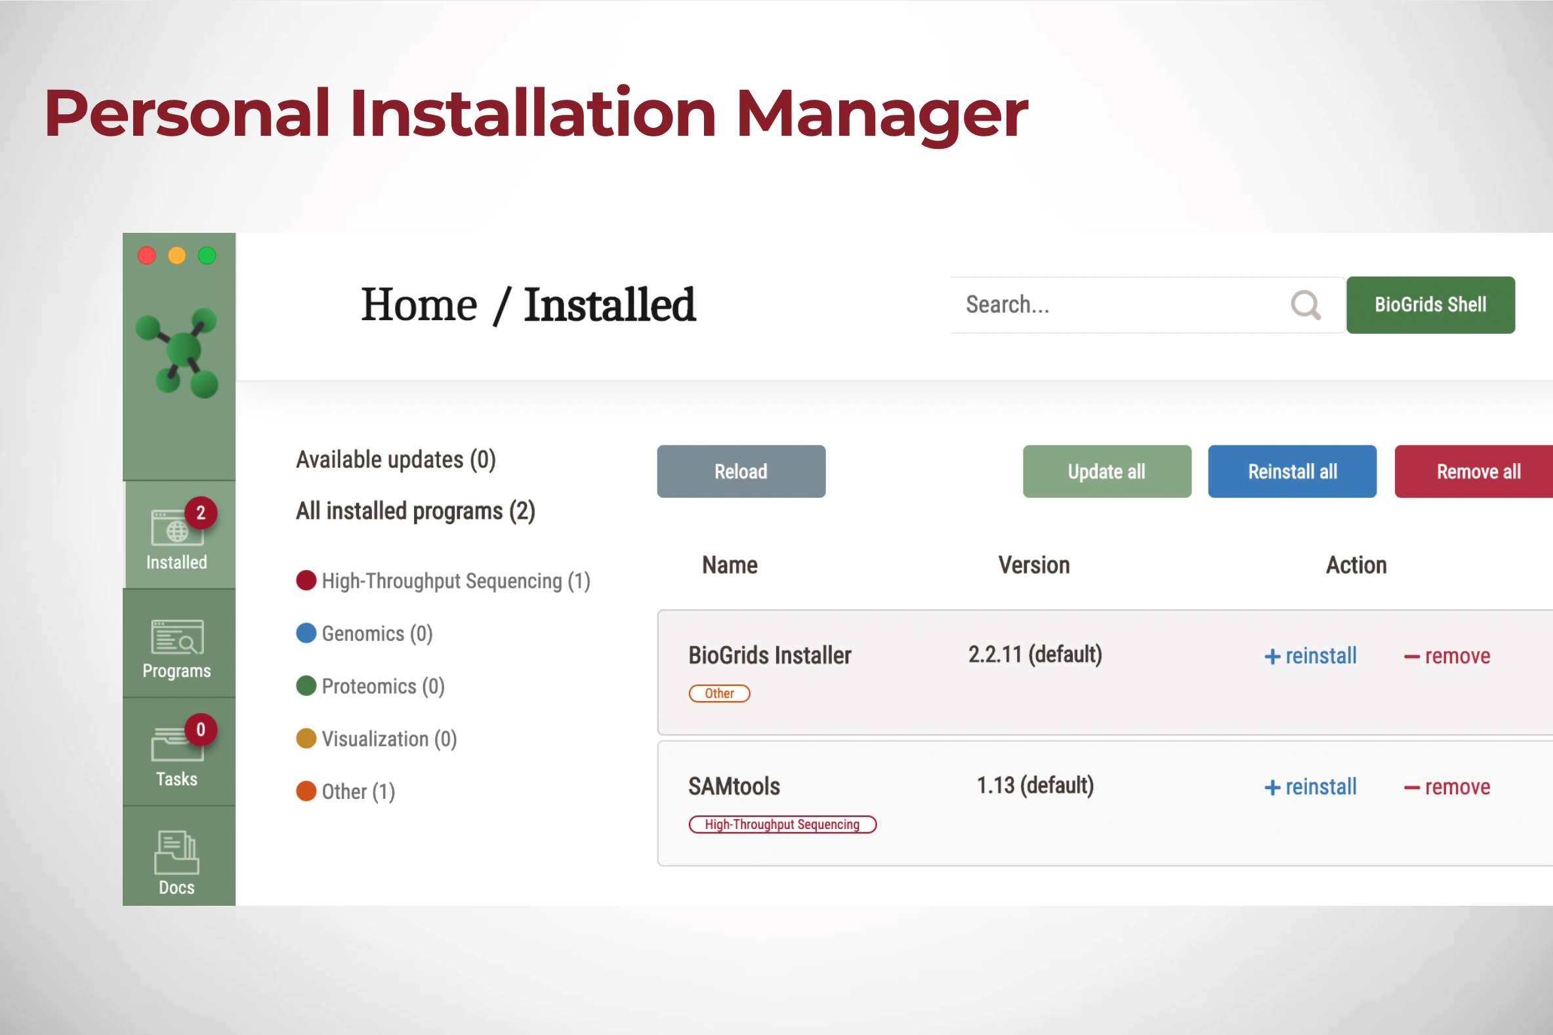Click in the Search field
The image size is (1553, 1035).
[x=1116, y=305]
